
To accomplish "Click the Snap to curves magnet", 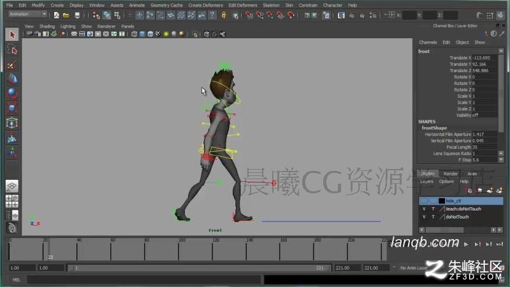I will coord(259,15).
